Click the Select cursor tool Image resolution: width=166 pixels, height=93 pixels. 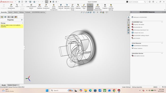click(46, 2)
